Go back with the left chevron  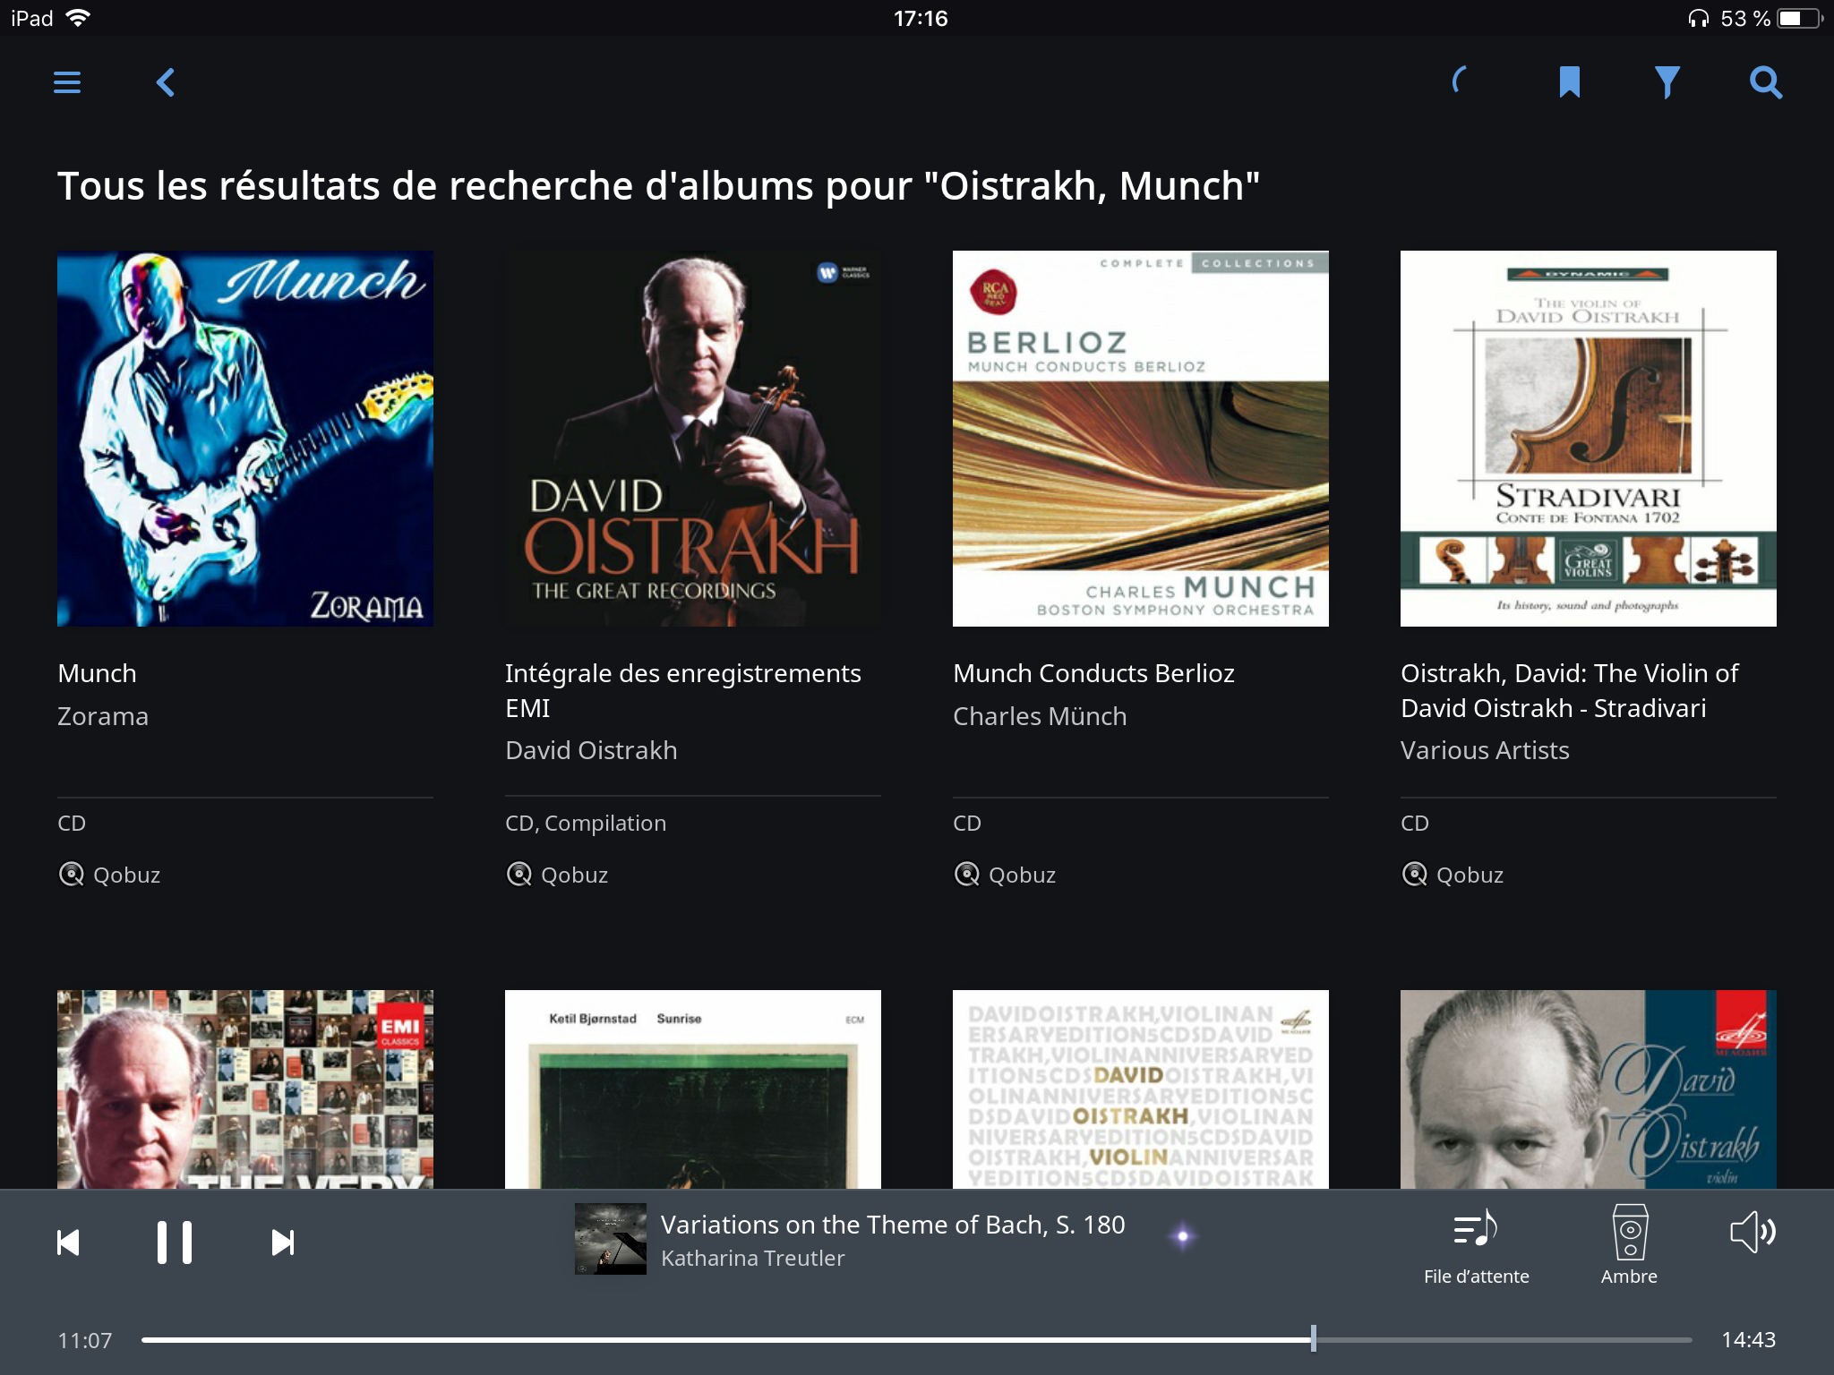coord(166,82)
